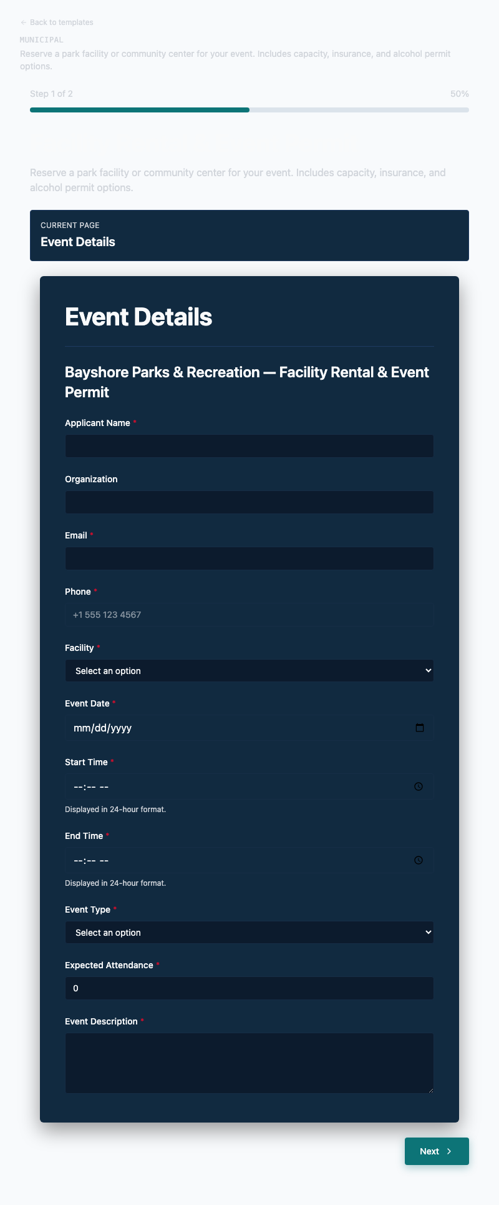Click inside the Applicant Name input field
The image size is (499, 1205).
[249, 445]
